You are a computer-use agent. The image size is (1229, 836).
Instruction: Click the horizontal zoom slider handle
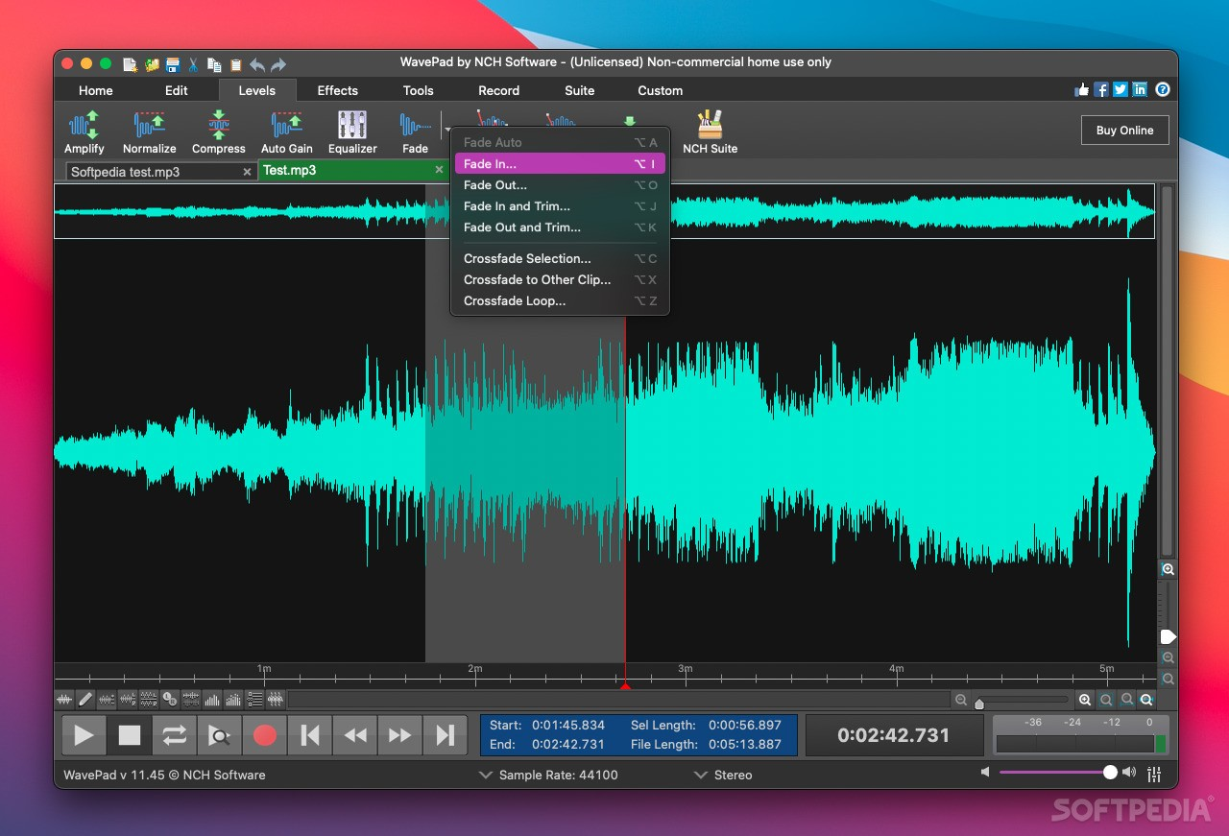tap(979, 704)
